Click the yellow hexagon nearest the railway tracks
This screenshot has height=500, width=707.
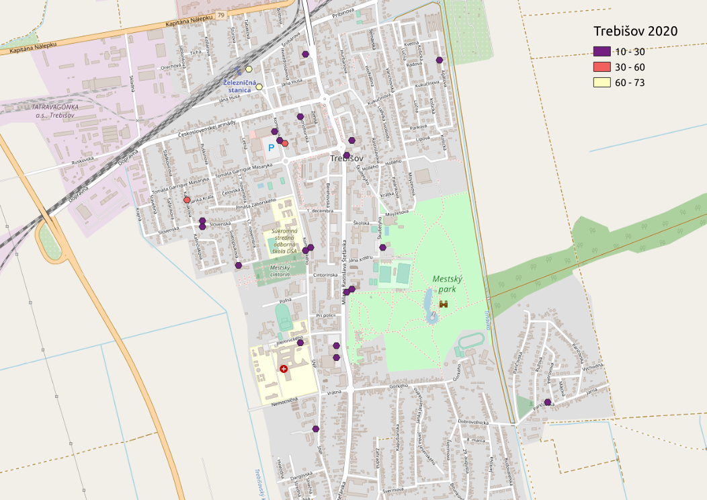(x=249, y=69)
